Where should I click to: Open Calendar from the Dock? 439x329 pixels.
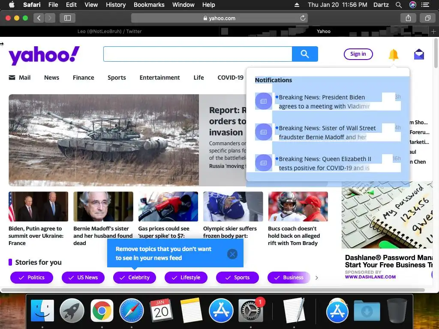[x=161, y=311]
